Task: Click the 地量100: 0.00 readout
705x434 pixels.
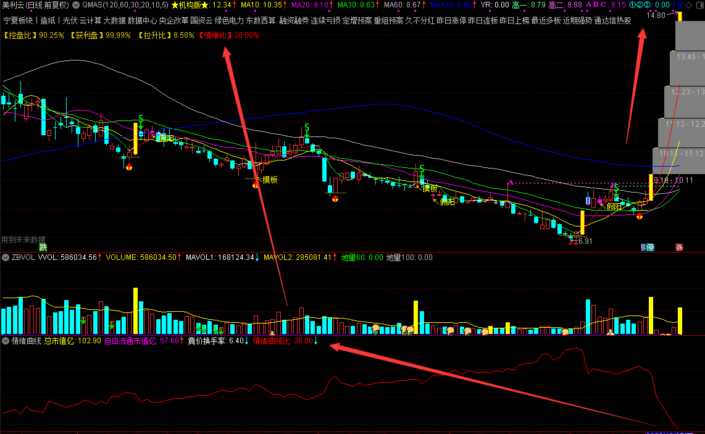Action: (409, 257)
